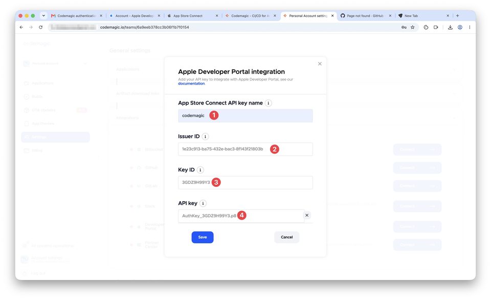The width and height of the screenshot is (491, 300).
Task: Click the Save button in the dialog
Action: point(203,238)
